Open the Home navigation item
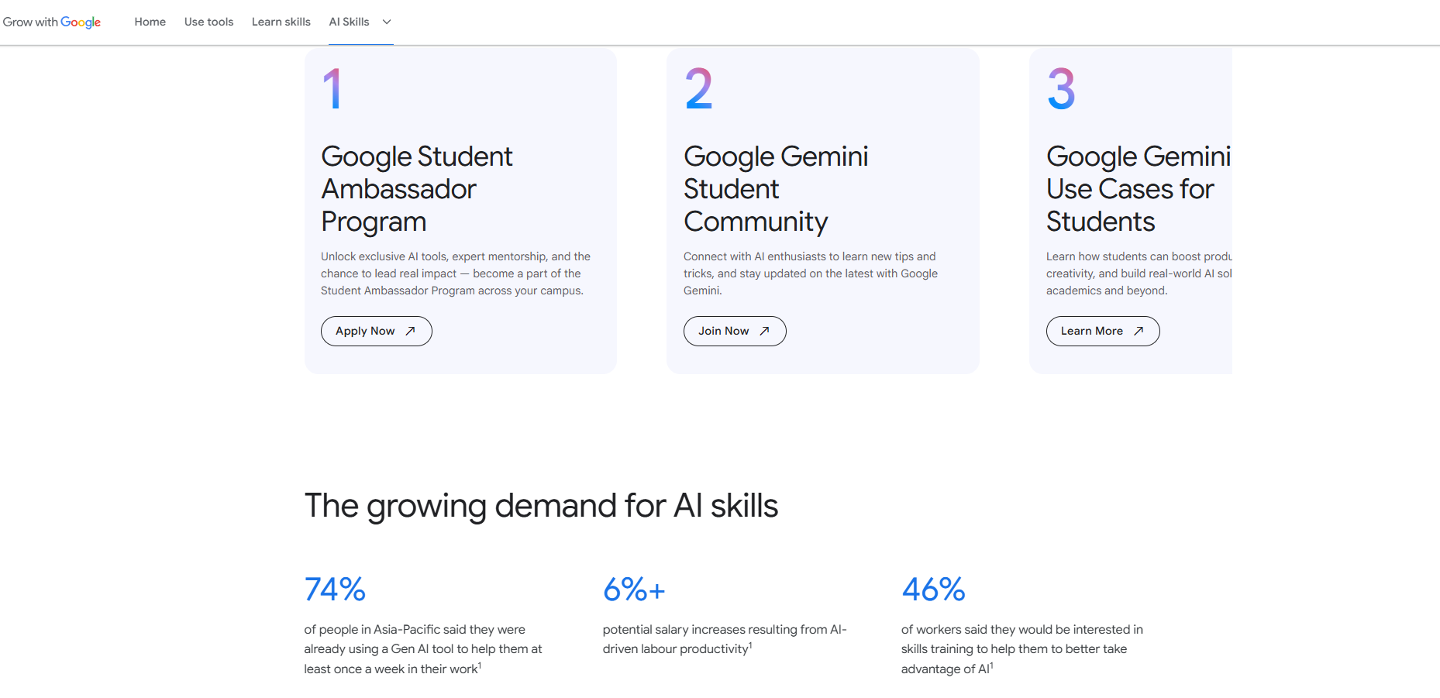This screenshot has height=698, width=1440. [150, 22]
